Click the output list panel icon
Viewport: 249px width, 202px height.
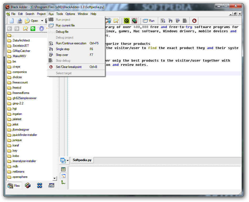tap(63, 169)
